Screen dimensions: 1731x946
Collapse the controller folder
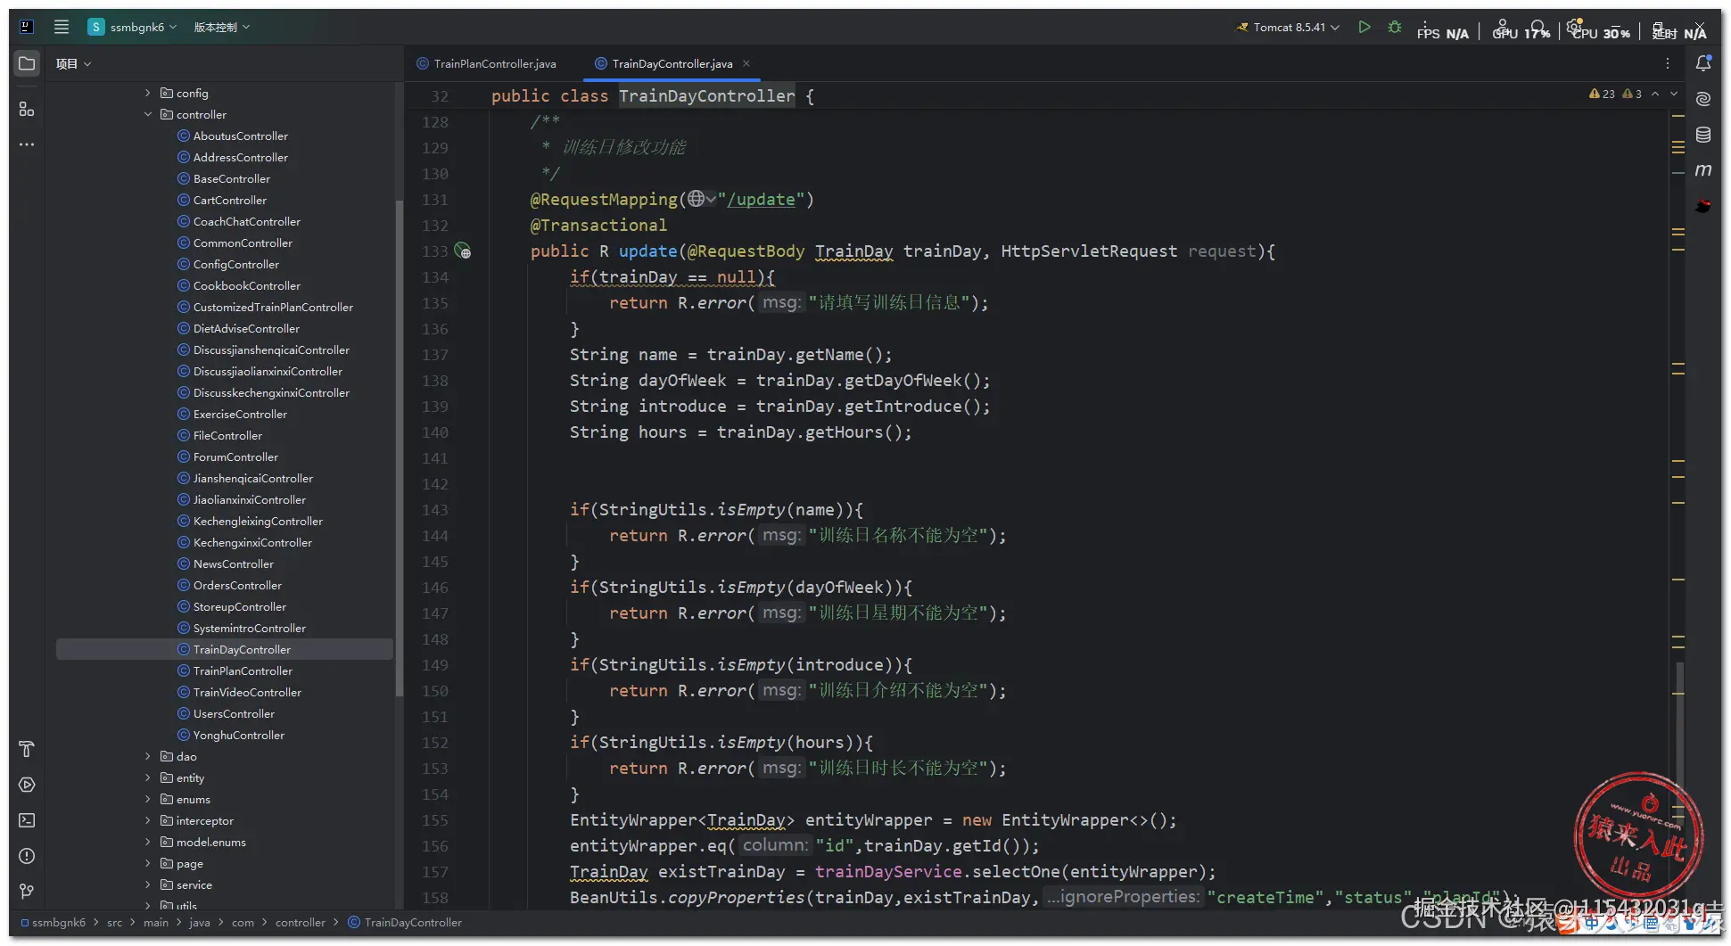(148, 114)
